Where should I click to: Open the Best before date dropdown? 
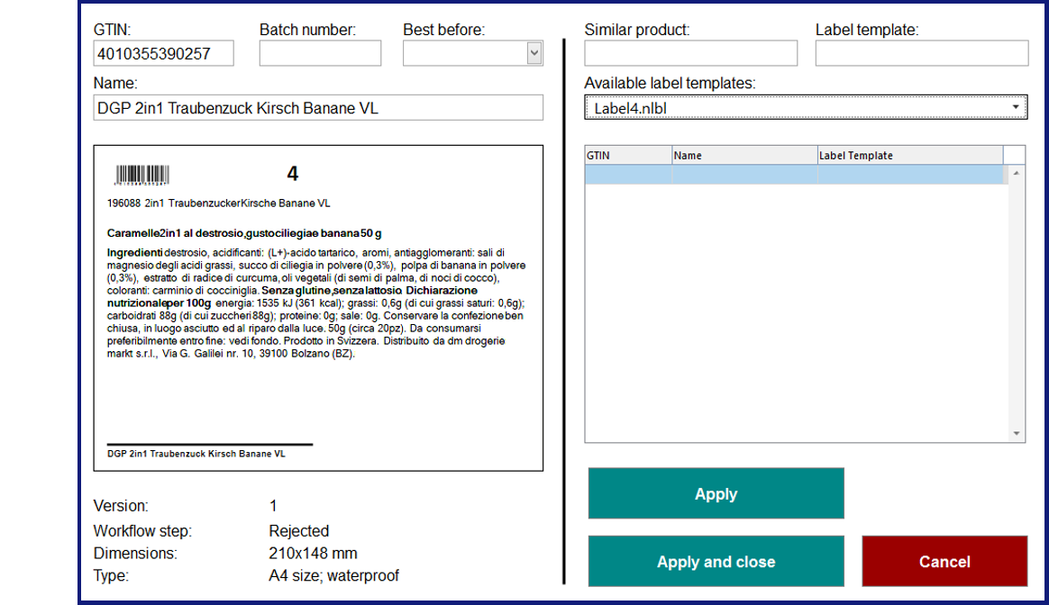[x=534, y=54]
